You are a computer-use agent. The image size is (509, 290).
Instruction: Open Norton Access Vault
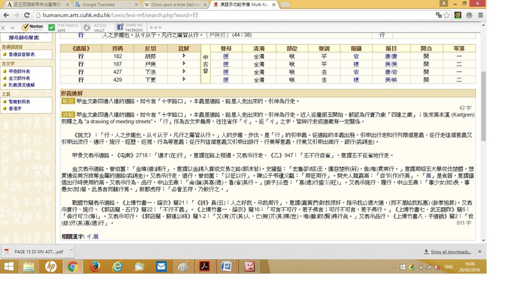87,27
